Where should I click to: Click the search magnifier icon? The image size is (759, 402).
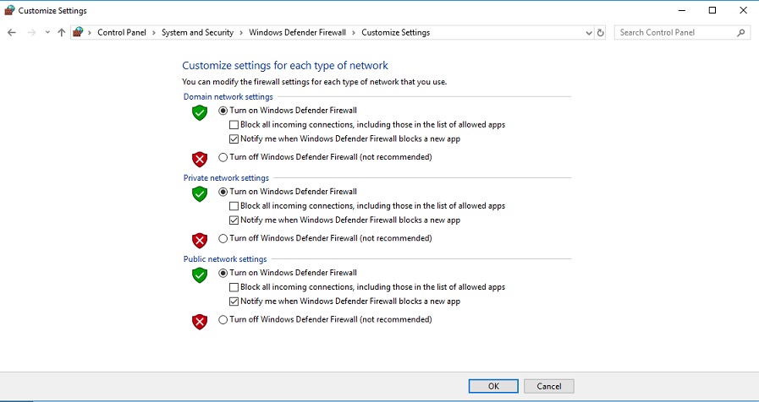point(740,32)
